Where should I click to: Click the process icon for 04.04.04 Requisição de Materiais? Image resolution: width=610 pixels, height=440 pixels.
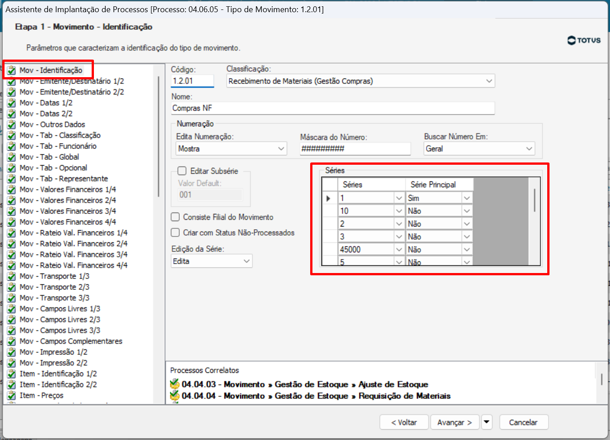(x=175, y=396)
